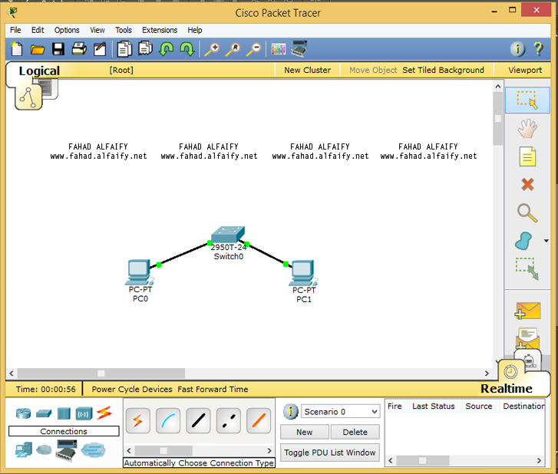Screen dimensions: 558x474
Task: Launch the Activity Wizard icon
Action: (x=100, y=49)
